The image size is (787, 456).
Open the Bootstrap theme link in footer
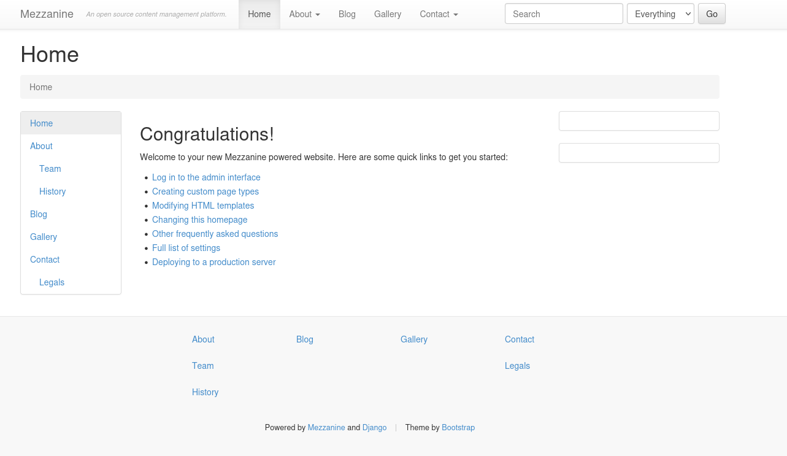(x=458, y=428)
